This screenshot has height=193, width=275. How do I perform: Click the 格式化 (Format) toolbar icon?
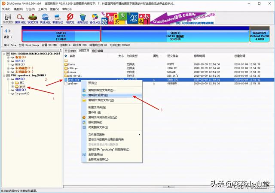(70, 18)
